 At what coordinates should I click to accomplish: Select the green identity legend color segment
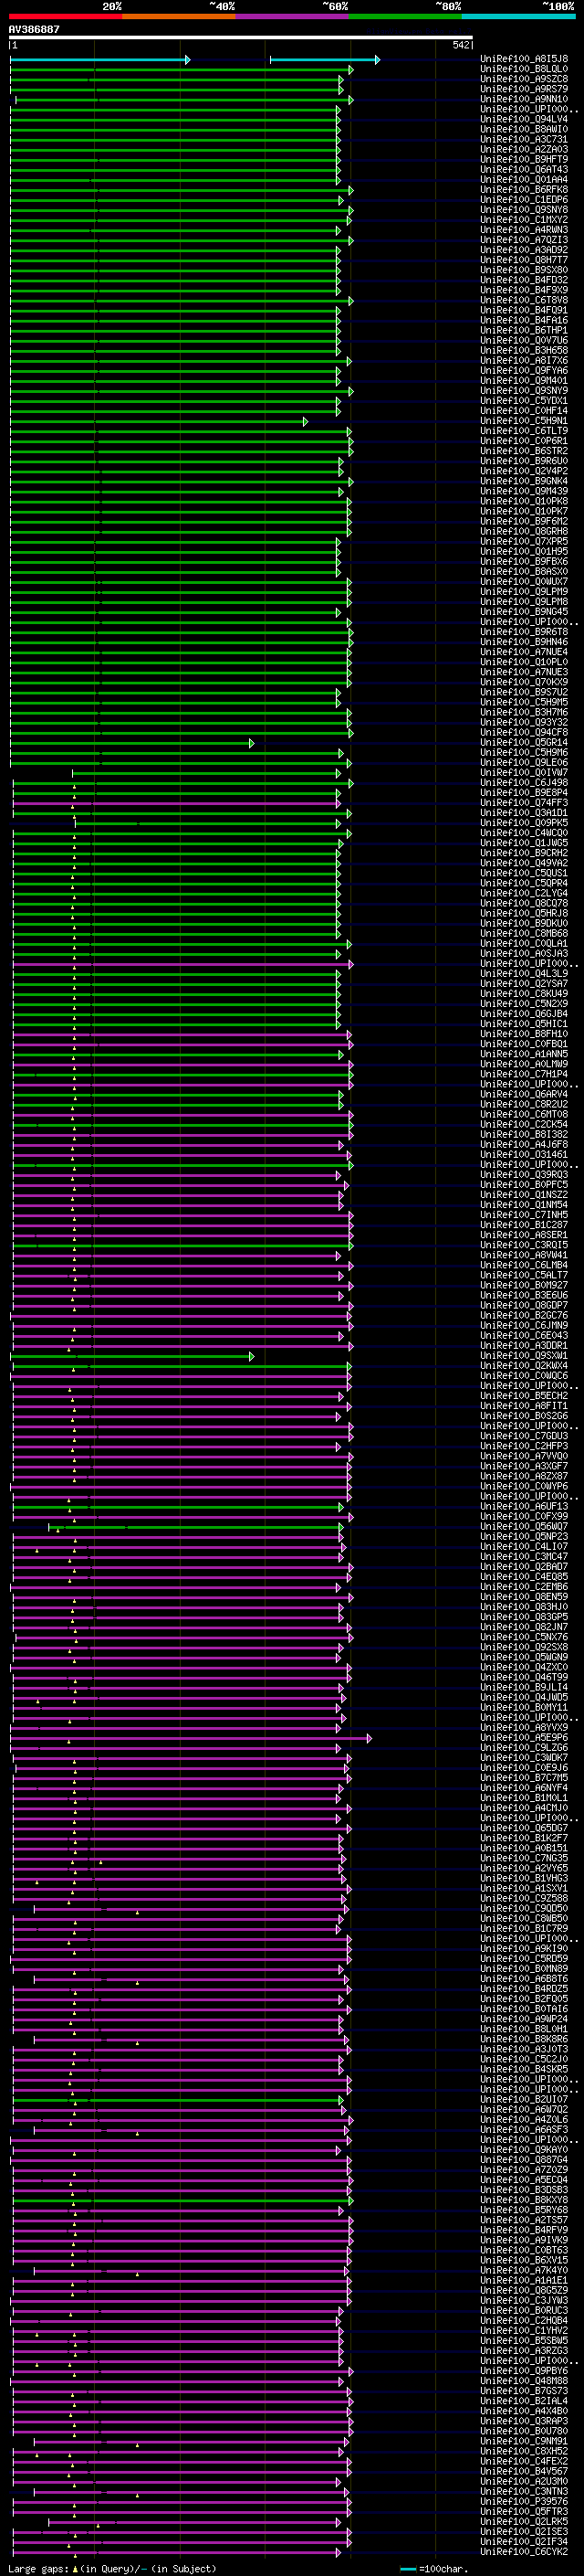pyautogui.click(x=405, y=16)
